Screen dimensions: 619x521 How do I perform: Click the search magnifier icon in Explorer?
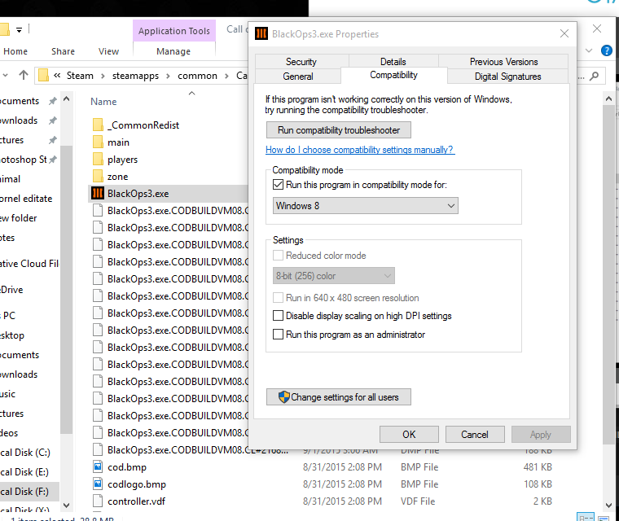pyautogui.click(x=594, y=76)
